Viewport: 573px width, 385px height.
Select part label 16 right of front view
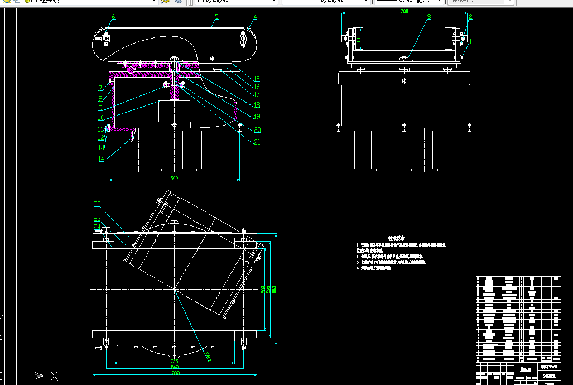(x=257, y=86)
